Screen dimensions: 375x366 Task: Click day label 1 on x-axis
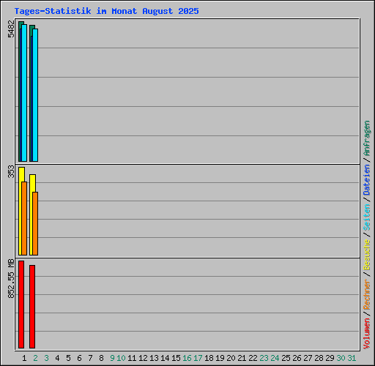(x=24, y=358)
